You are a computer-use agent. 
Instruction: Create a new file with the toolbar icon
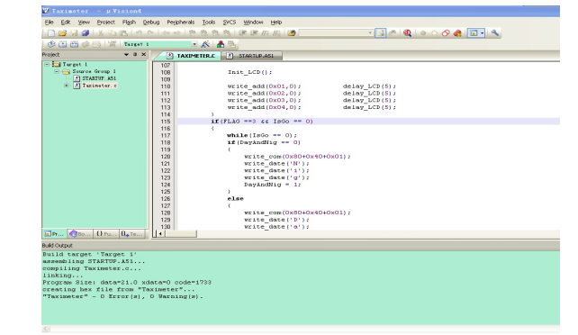coord(51,33)
